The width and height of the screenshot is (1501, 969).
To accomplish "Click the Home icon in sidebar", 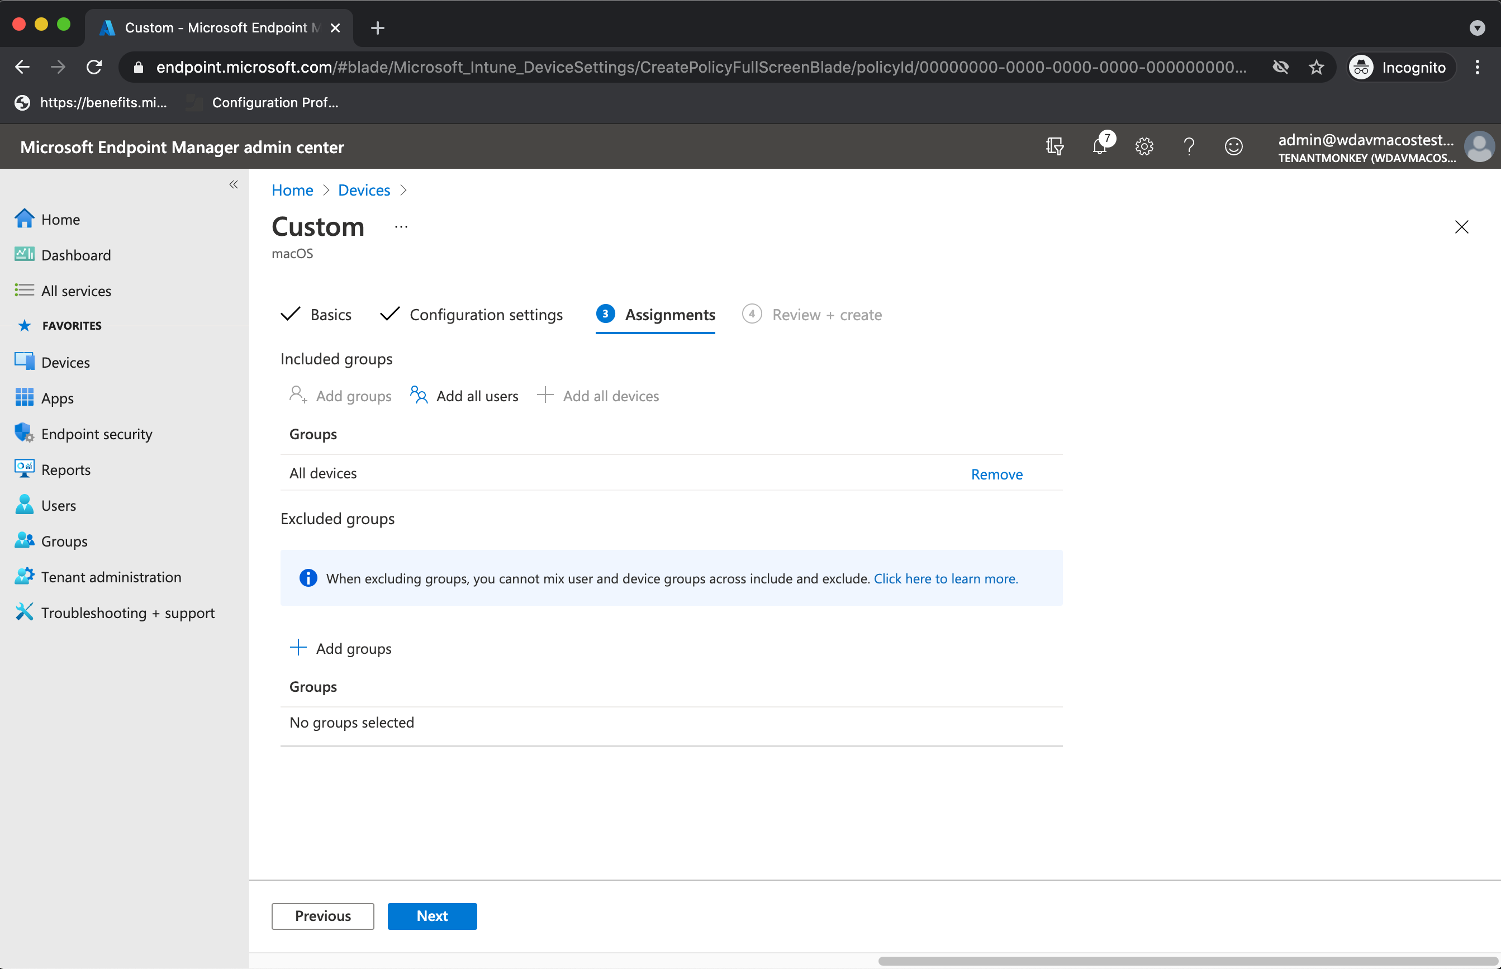I will [24, 218].
